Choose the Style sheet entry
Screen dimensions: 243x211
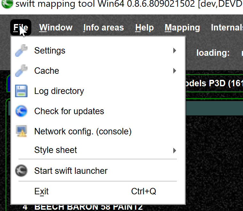pos(98,150)
